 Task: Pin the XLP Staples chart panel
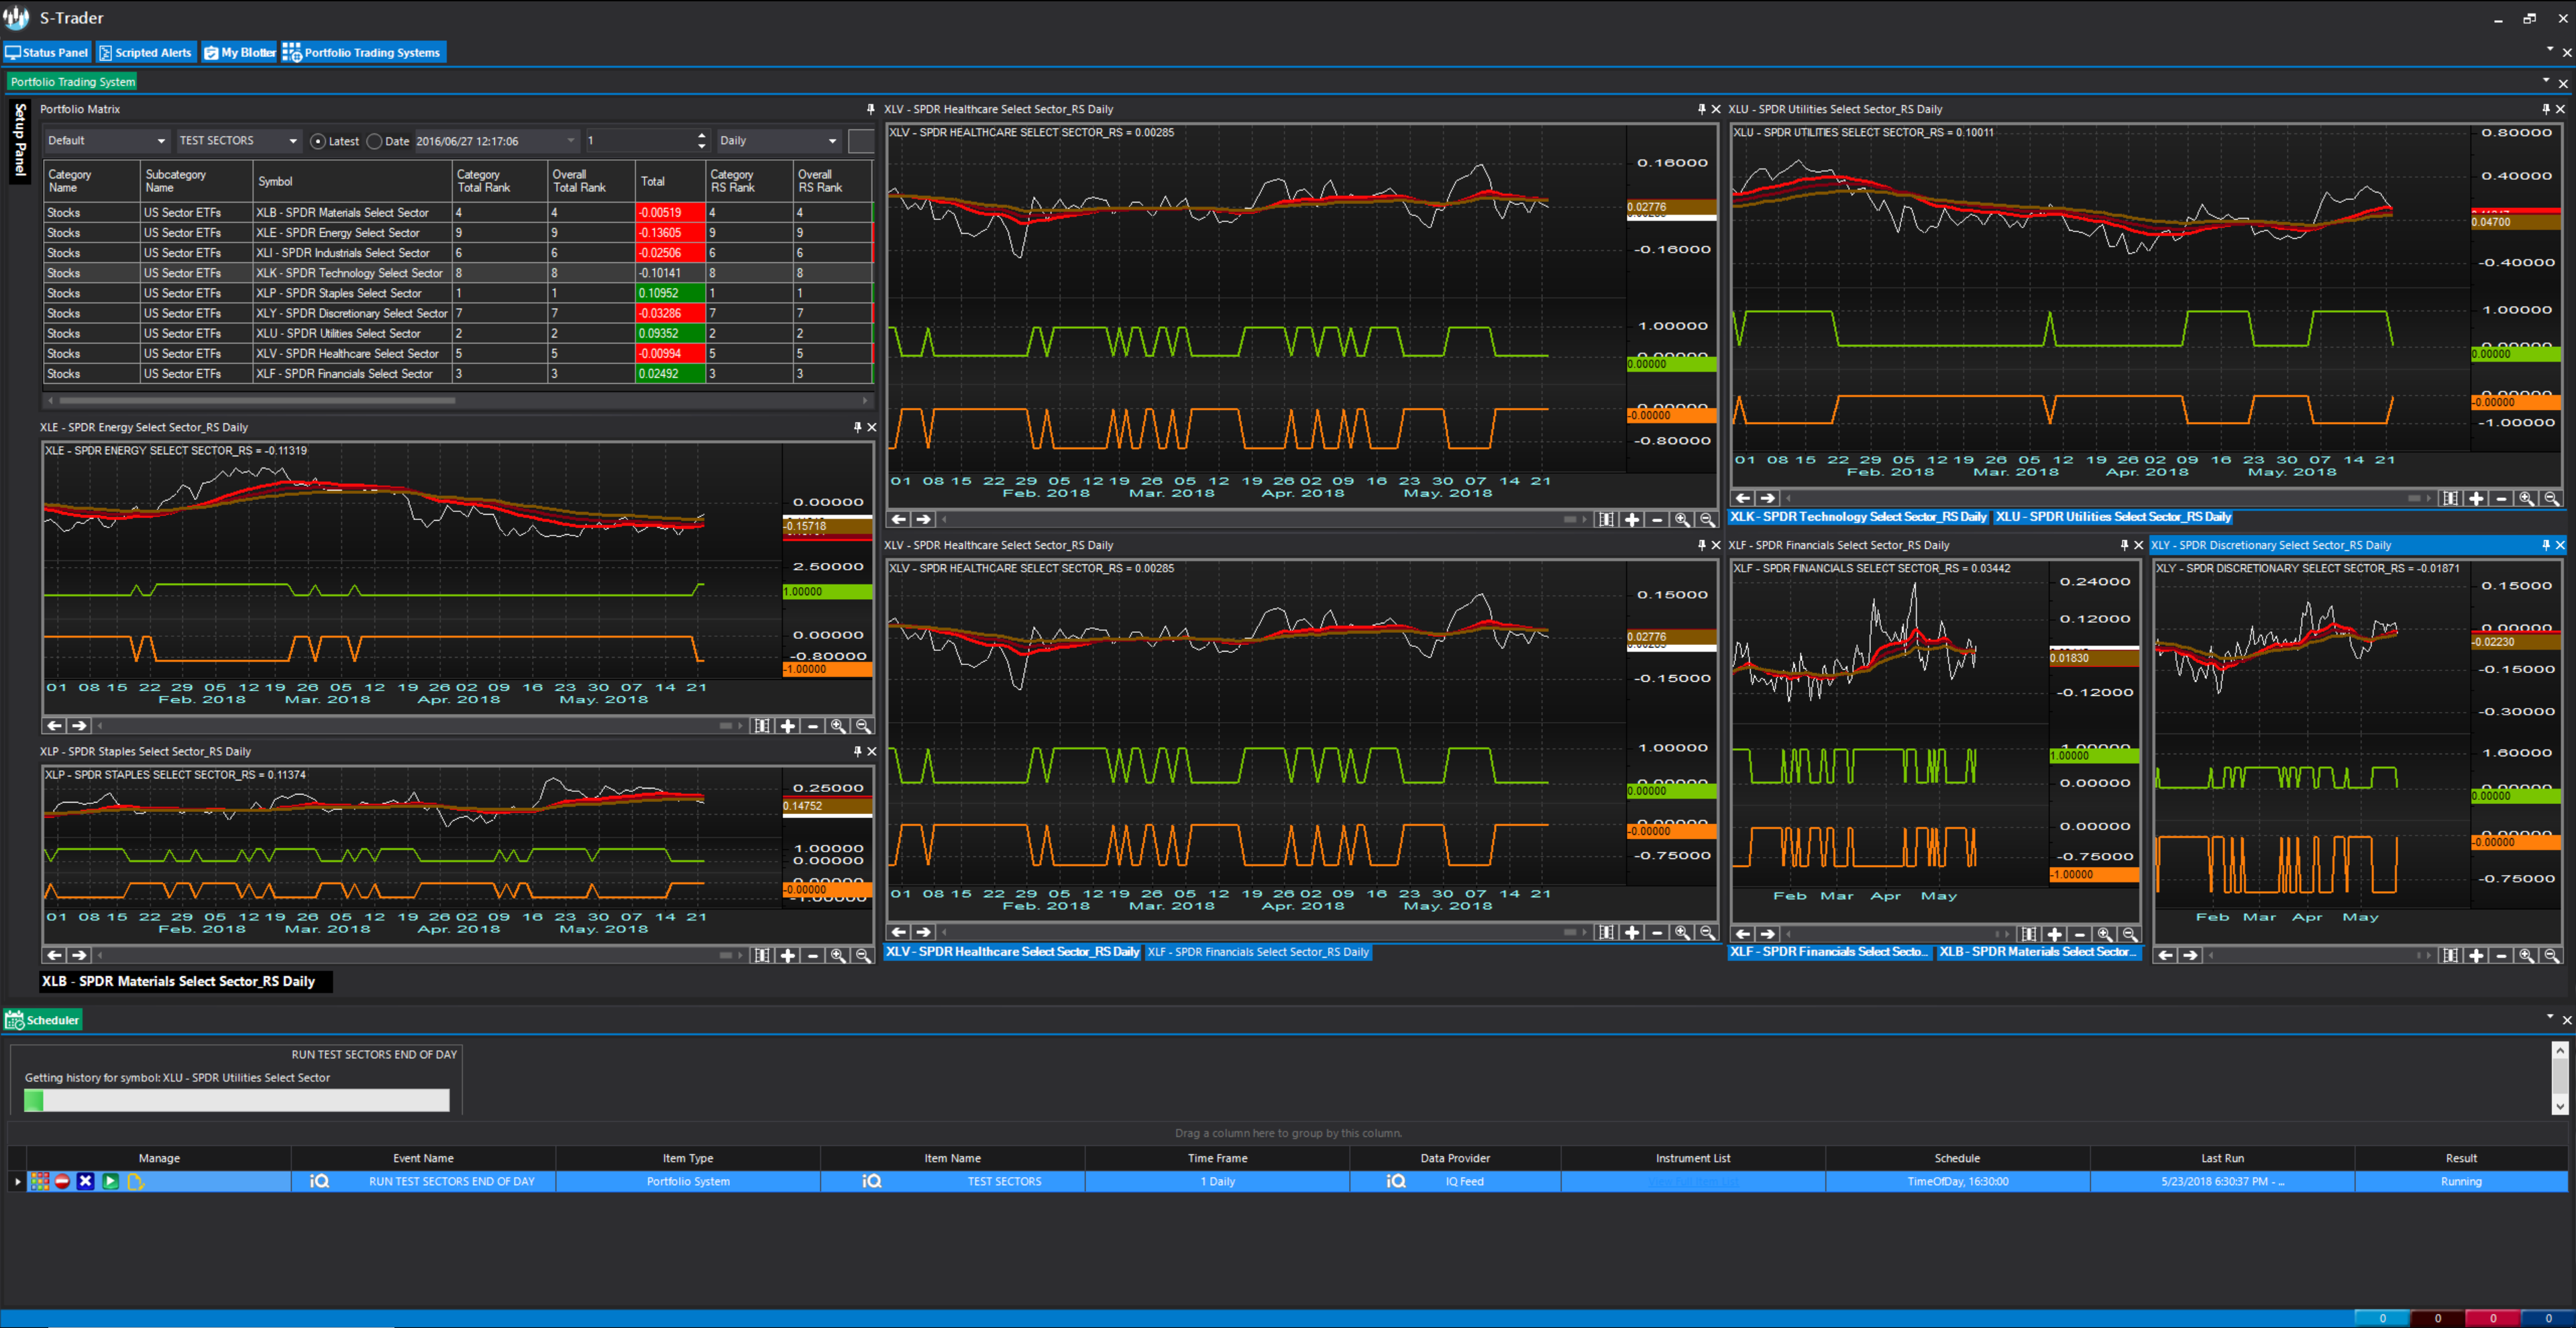[857, 751]
